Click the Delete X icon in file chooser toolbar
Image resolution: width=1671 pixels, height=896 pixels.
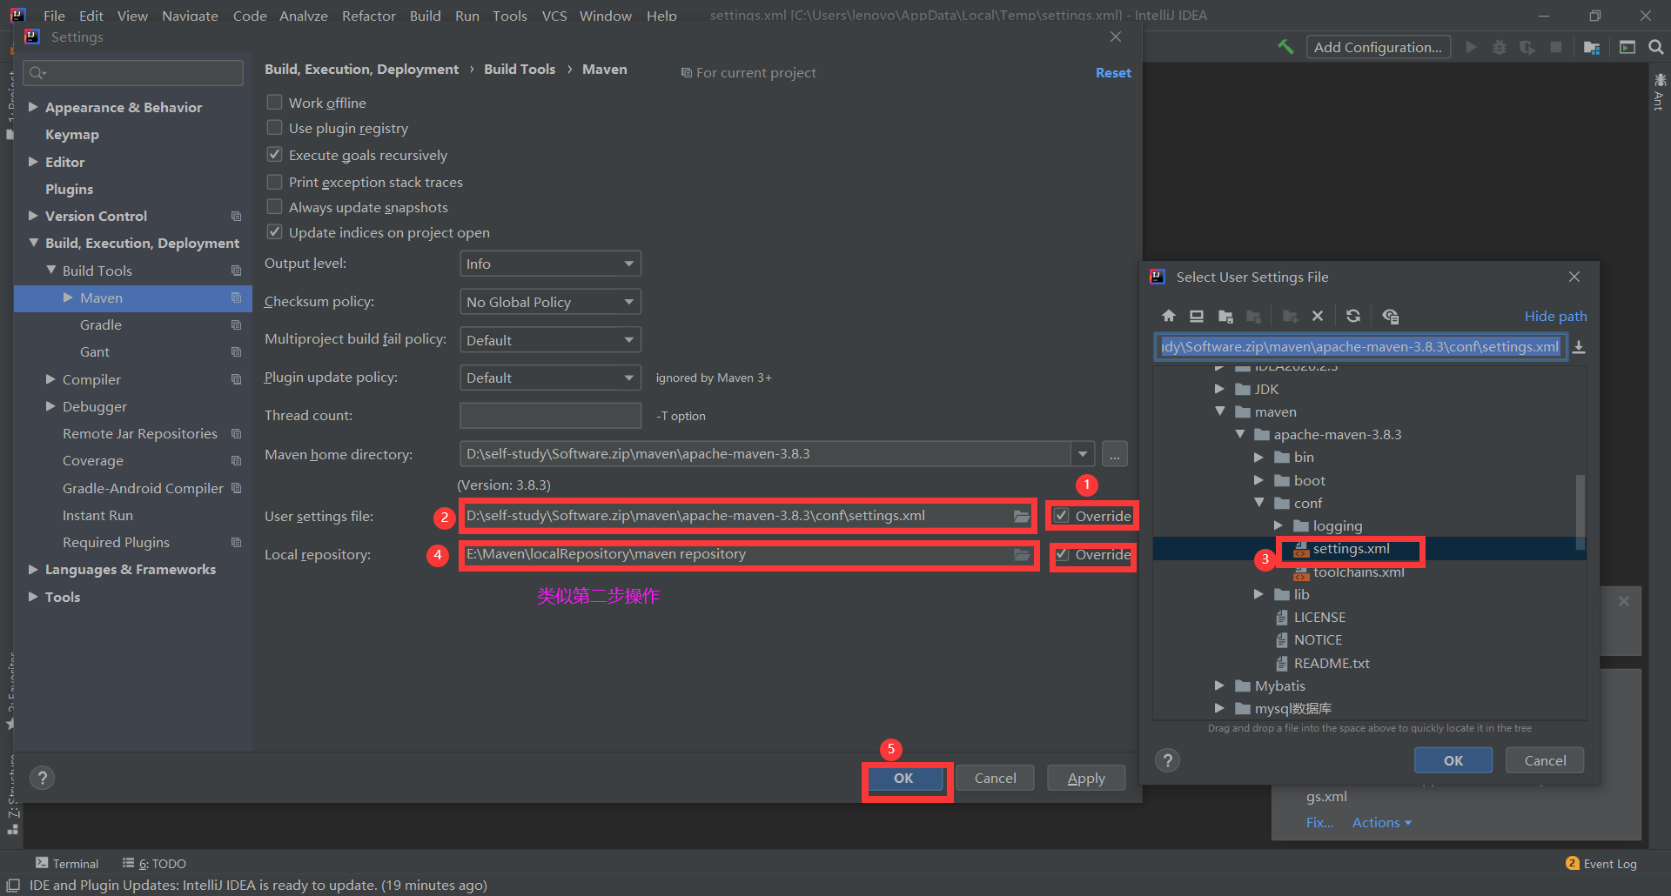(1318, 316)
